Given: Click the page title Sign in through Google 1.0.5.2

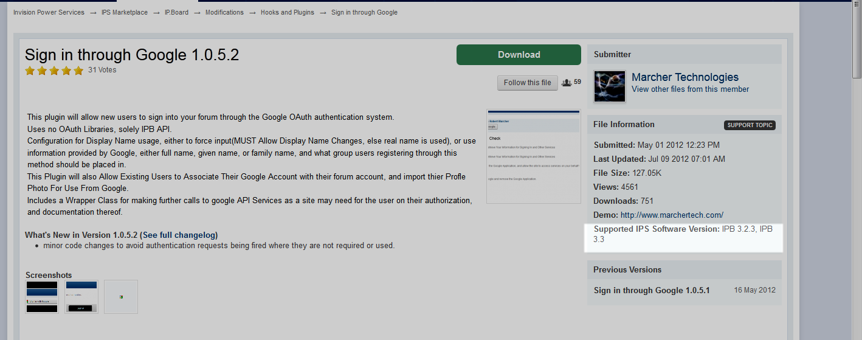Looking at the screenshot, I should click(x=132, y=55).
